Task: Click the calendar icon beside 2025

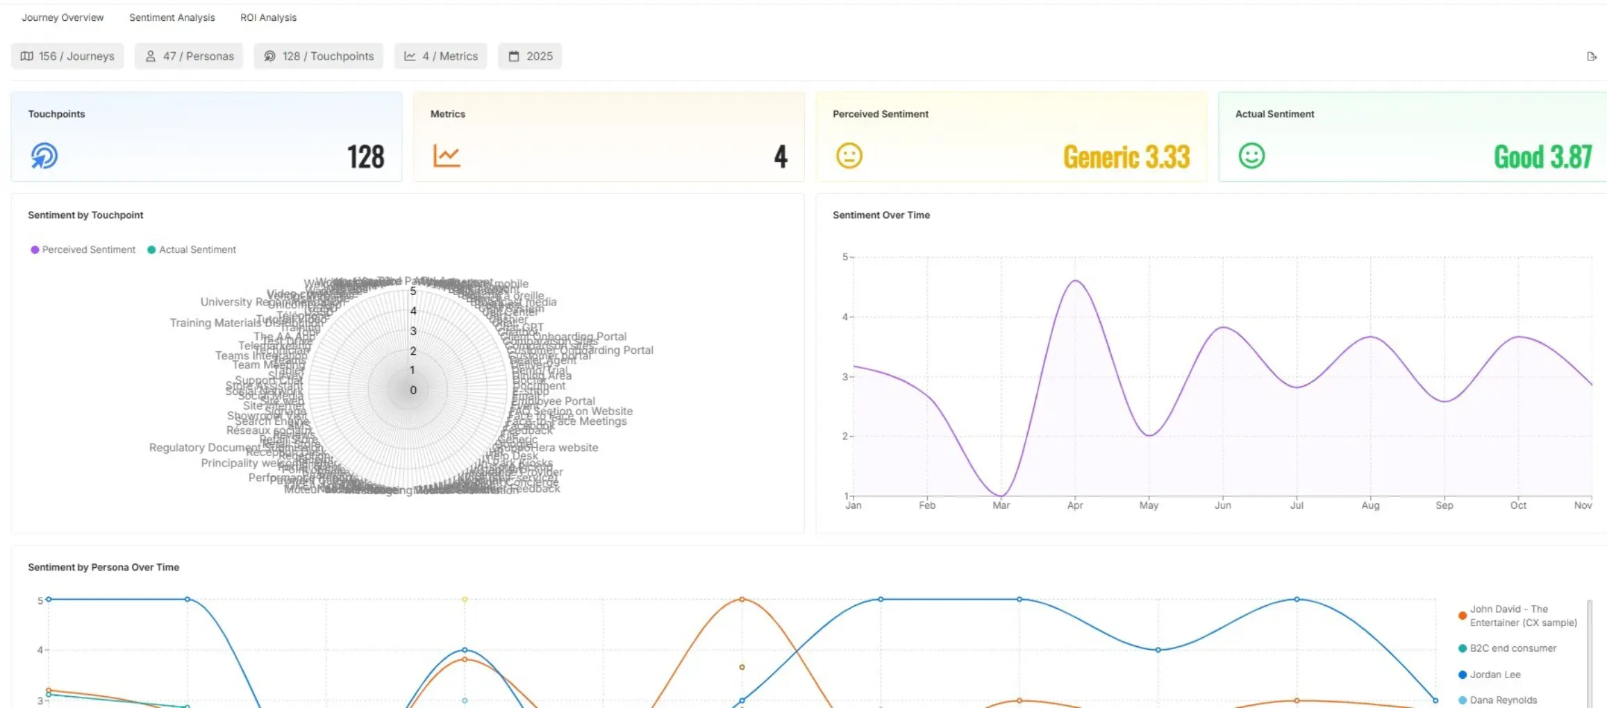Action: (514, 56)
